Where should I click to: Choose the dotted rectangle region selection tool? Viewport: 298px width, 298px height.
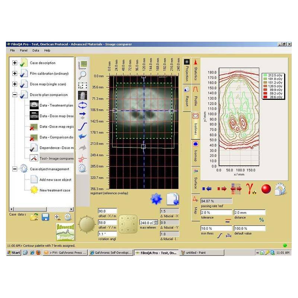(x=82, y=86)
